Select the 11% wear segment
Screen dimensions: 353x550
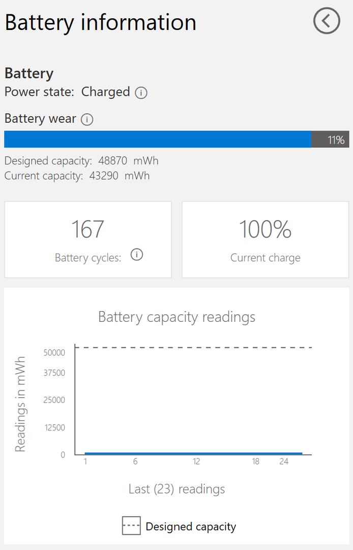pos(330,140)
